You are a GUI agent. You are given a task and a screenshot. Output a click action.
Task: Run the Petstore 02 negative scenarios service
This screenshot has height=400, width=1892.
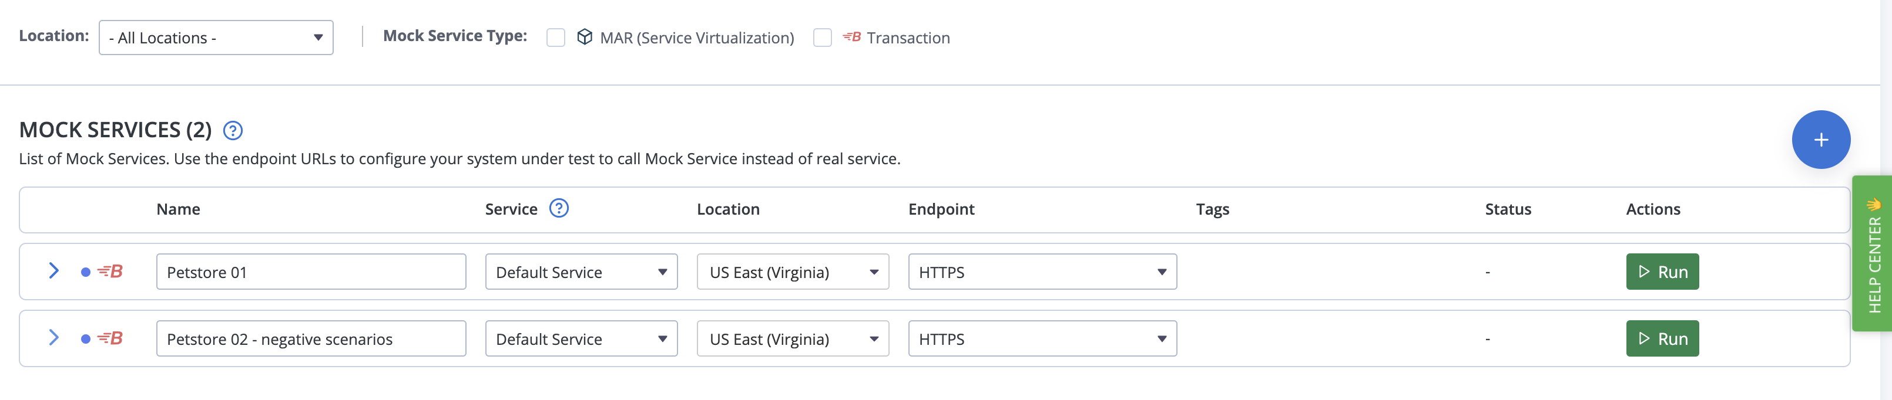pos(1662,338)
